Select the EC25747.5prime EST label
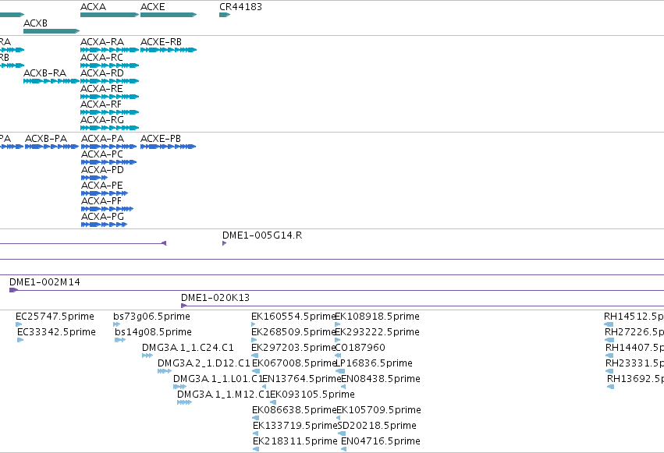Image resolution: width=664 pixels, height=453 pixels. click(x=55, y=317)
